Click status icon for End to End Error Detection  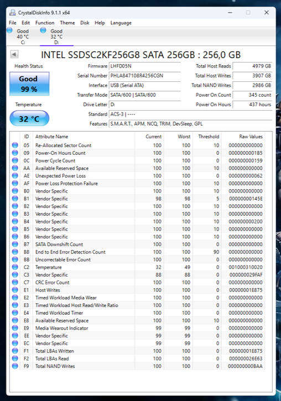[15, 252]
